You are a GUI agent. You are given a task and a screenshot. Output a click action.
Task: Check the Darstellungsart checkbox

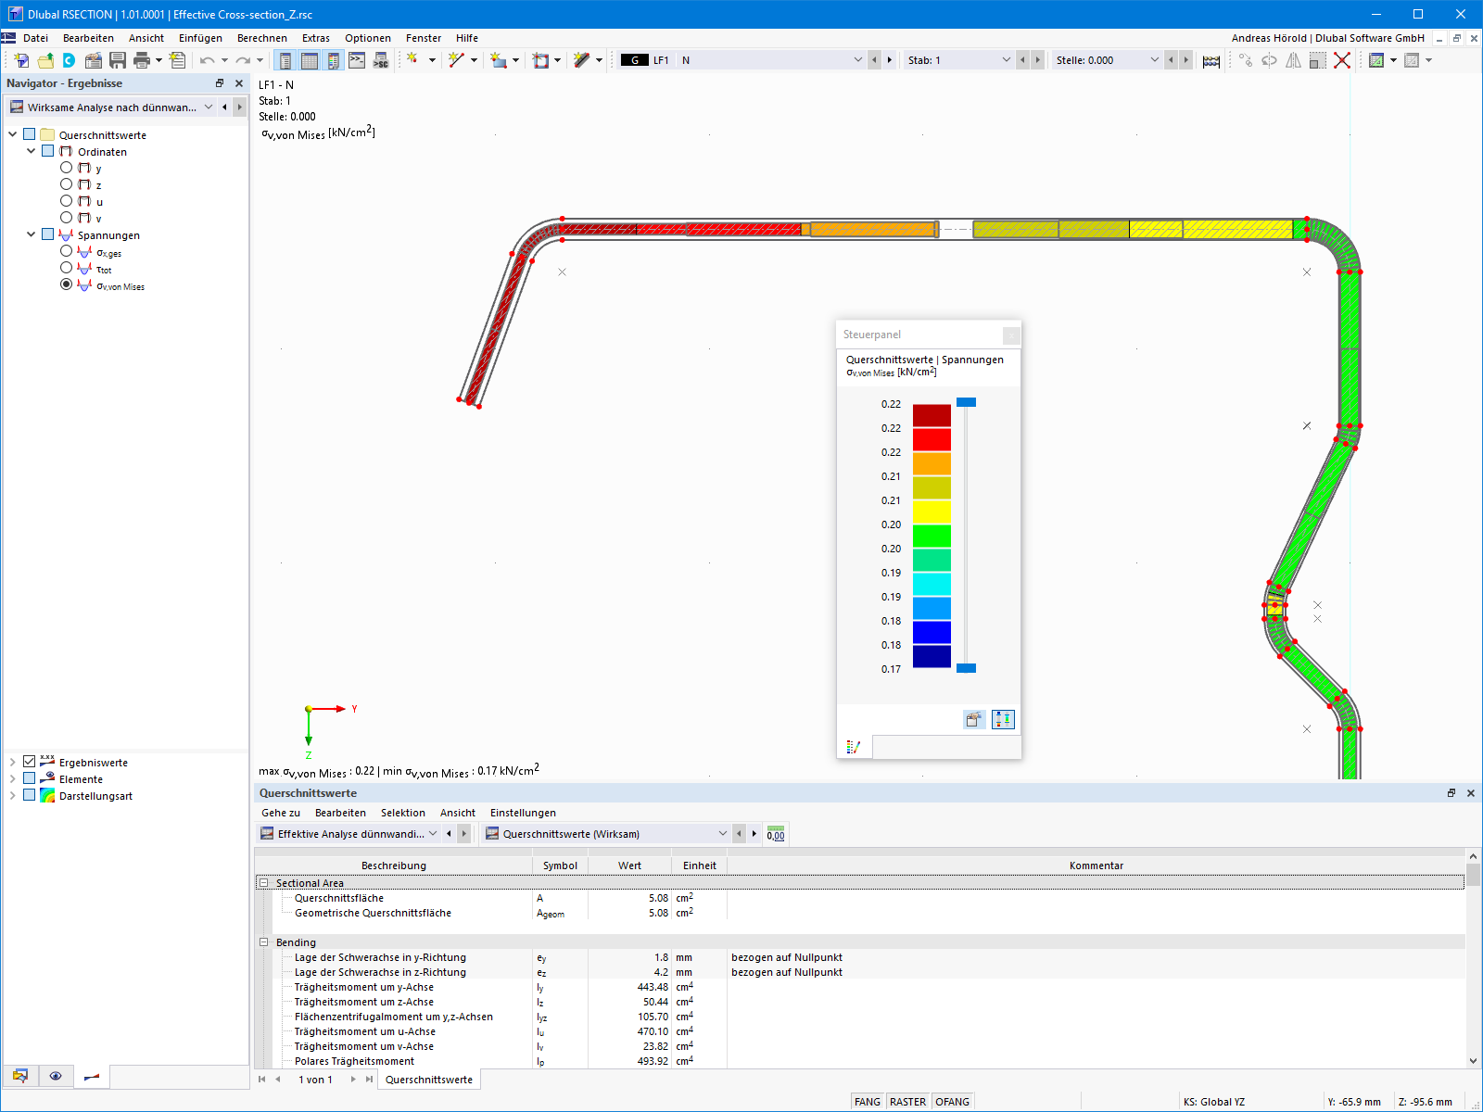click(30, 795)
